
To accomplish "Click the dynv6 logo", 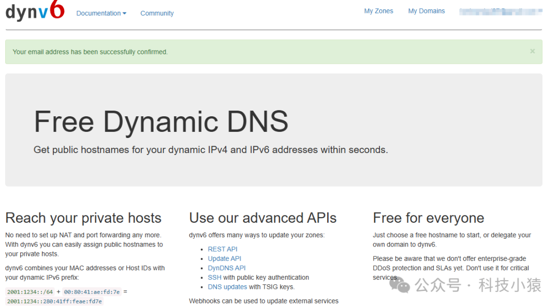I will [x=35, y=11].
